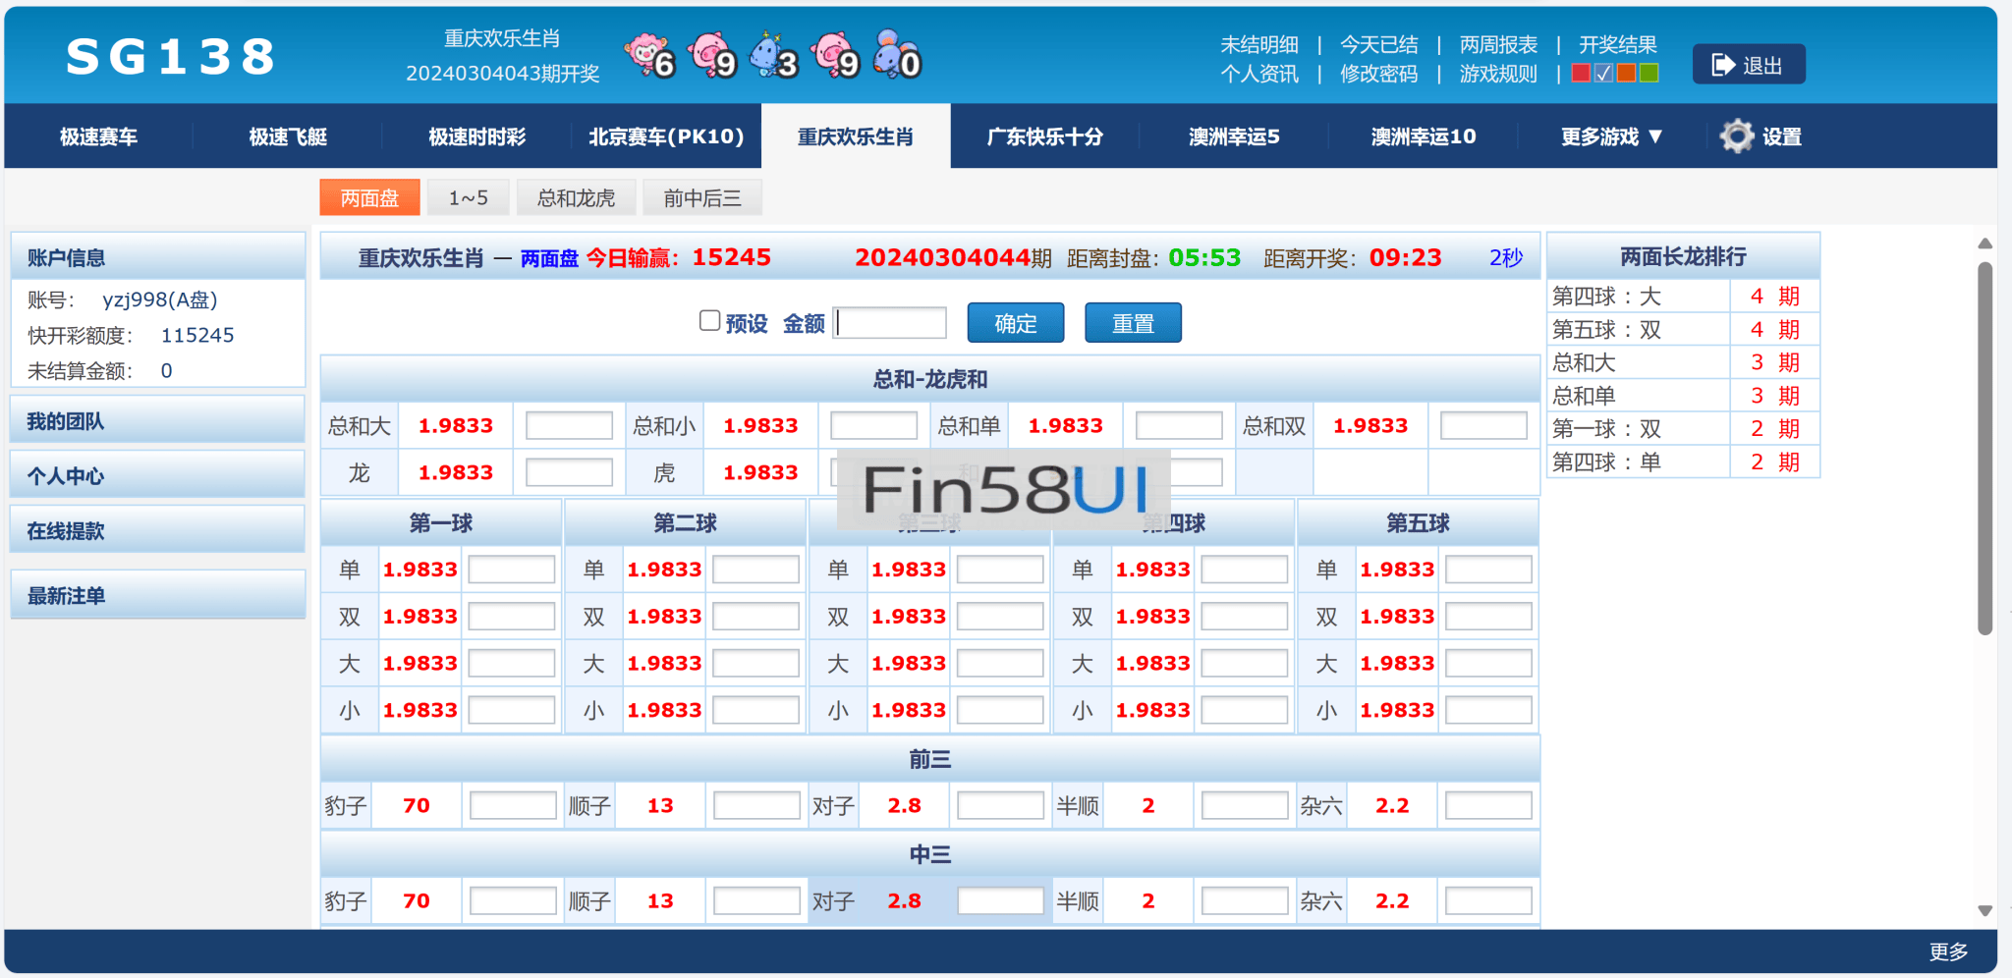This screenshot has width=2012, height=978.
Task: Choose the red theme color swatch
Action: [1581, 74]
